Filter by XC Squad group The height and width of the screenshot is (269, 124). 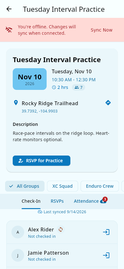(x=62, y=186)
